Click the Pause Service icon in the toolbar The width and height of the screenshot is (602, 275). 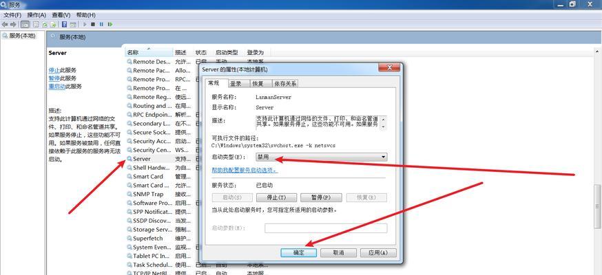[101, 24]
